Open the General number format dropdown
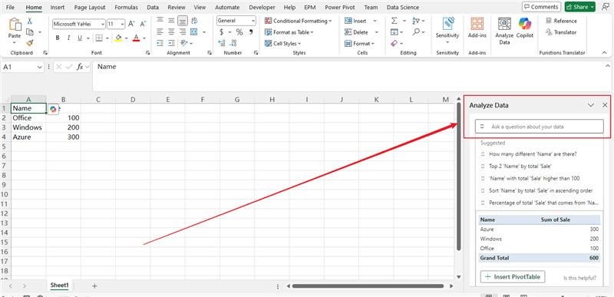This screenshot has height=297, width=614. point(253,21)
